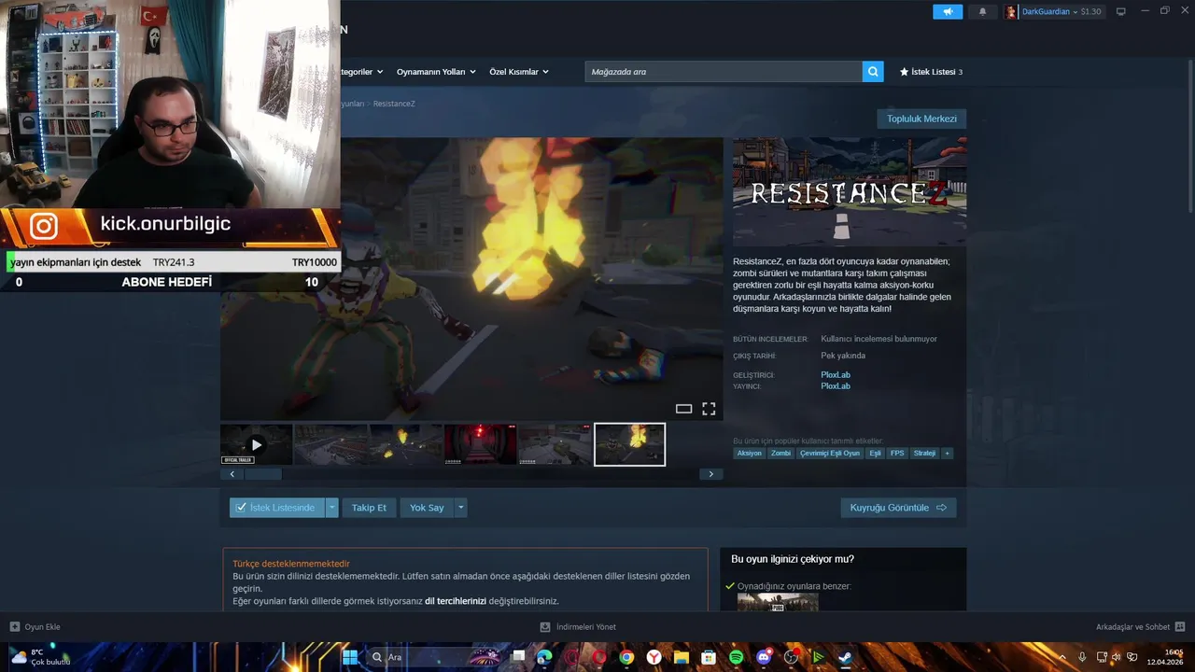Click the thumbnail strip scrollbar handle
This screenshot has height=672, width=1195.
coord(262,474)
